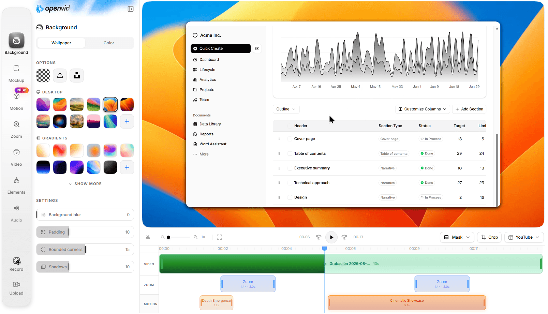Open the Audio panel
The height and width of the screenshot is (314, 548).
[16, 213]
